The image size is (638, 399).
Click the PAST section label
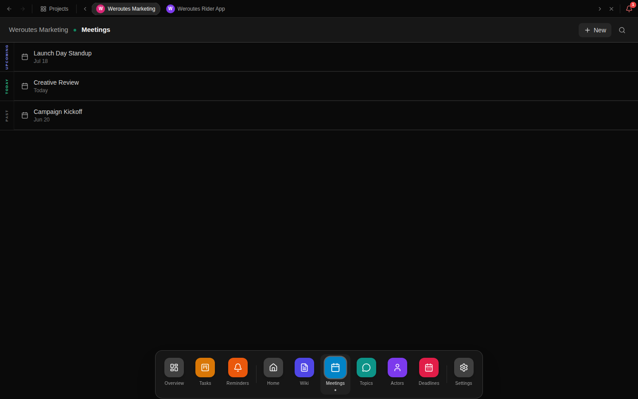[x=7, y=115]
